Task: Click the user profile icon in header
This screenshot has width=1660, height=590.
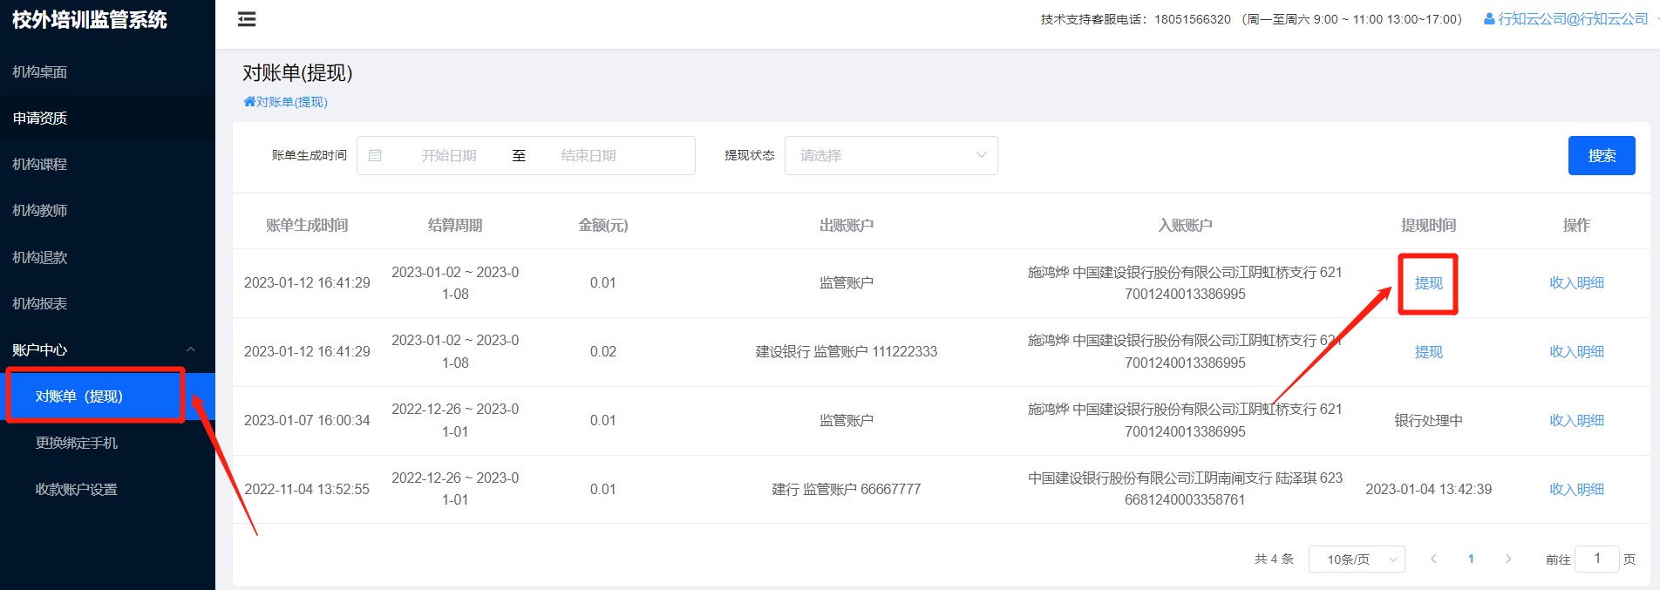Action: [1489, 19]
